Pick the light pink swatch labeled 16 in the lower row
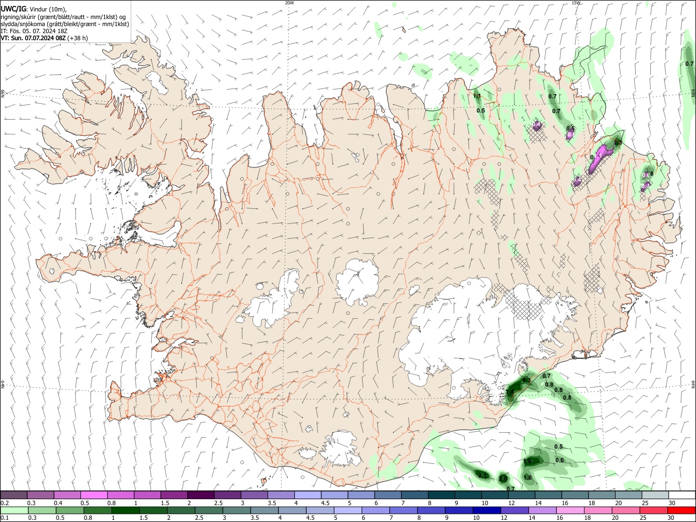This screenshot has width=696, height=522. click(x=569, y=511)
